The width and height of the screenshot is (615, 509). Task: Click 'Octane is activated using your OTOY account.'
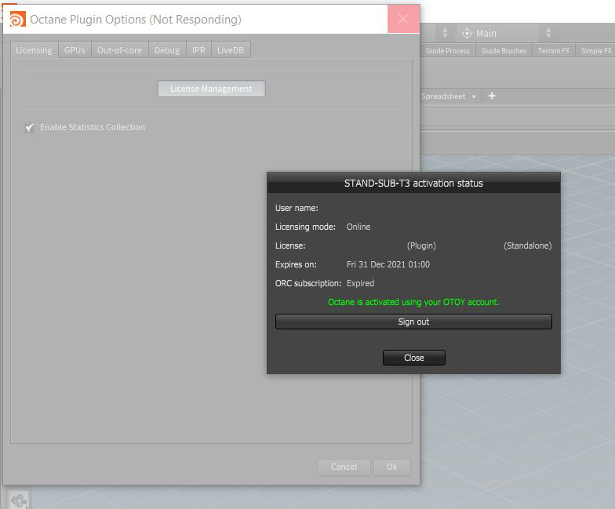[x=413, y=302]
